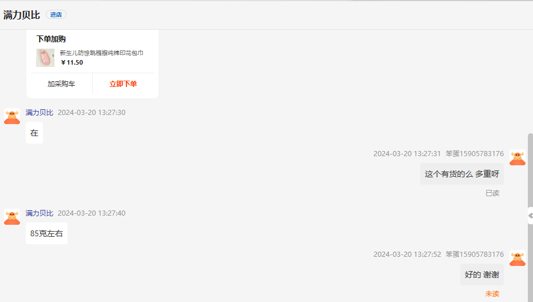The width and height of the screenshot is (533, 302).
Task: Click 立即下单 to order now
Action: (x=123, y=84)
